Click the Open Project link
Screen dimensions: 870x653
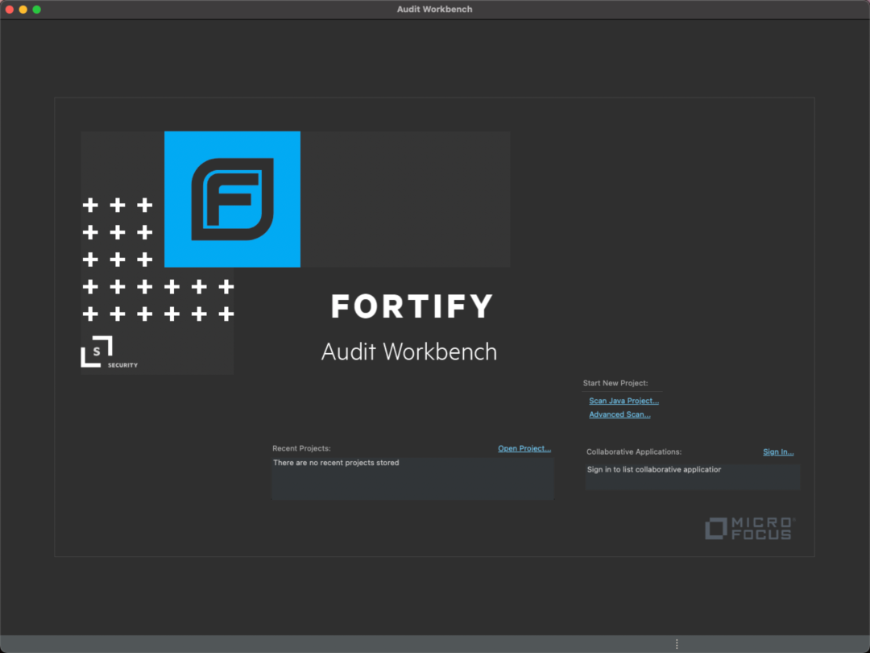click(x=524, y=448)
